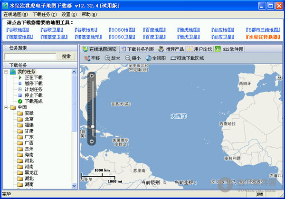This screenshot has height=199, width=285.
Task: Choose 框选下载区域 selection tool
Action: pyautogui.click(x=187, y=58)
